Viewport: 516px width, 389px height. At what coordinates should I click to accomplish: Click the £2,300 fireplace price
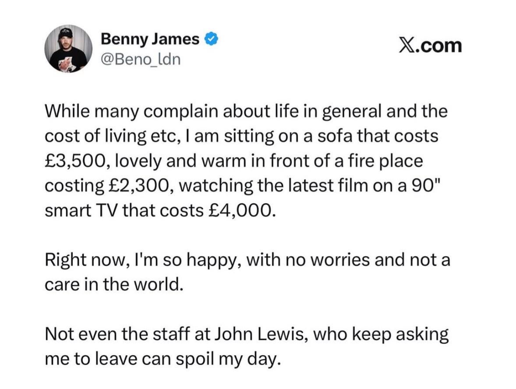pyautogui.click(x=138, y=186)
